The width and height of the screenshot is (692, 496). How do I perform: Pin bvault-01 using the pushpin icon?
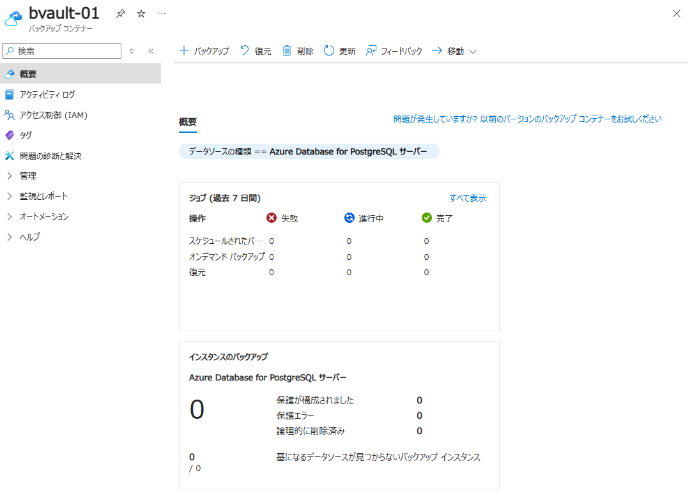pos(121,13)
